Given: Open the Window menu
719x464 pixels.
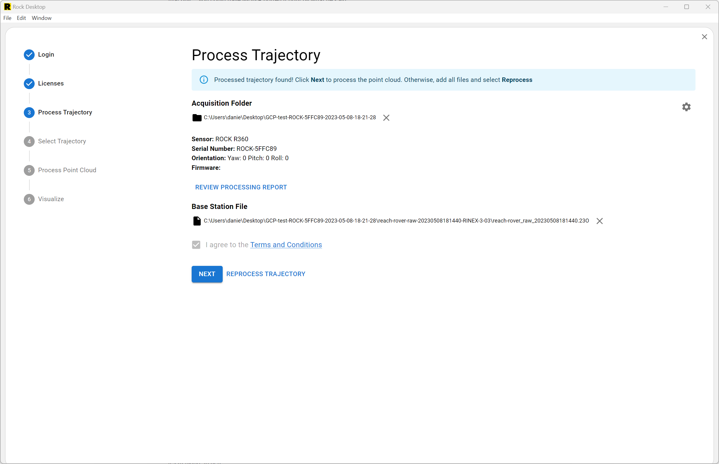Looking at the screenshot, I should pos(42,18).
